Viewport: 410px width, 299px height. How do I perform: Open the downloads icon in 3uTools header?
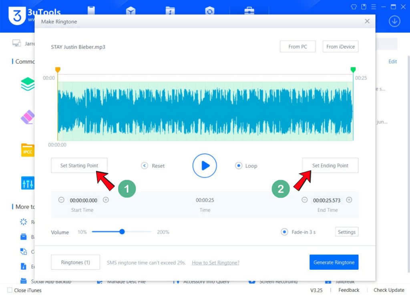[394, 21]
